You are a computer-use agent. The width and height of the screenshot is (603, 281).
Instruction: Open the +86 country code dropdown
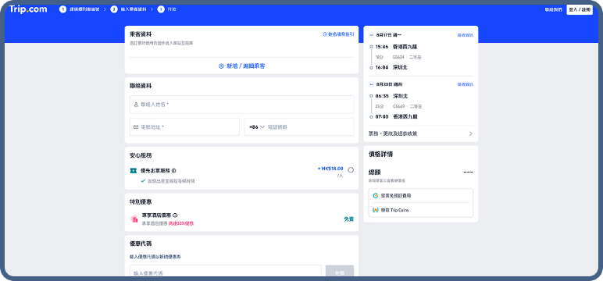(x=257, y=127)
